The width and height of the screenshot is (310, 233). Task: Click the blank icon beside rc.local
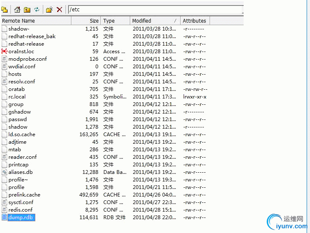click(x=4, y=97)
